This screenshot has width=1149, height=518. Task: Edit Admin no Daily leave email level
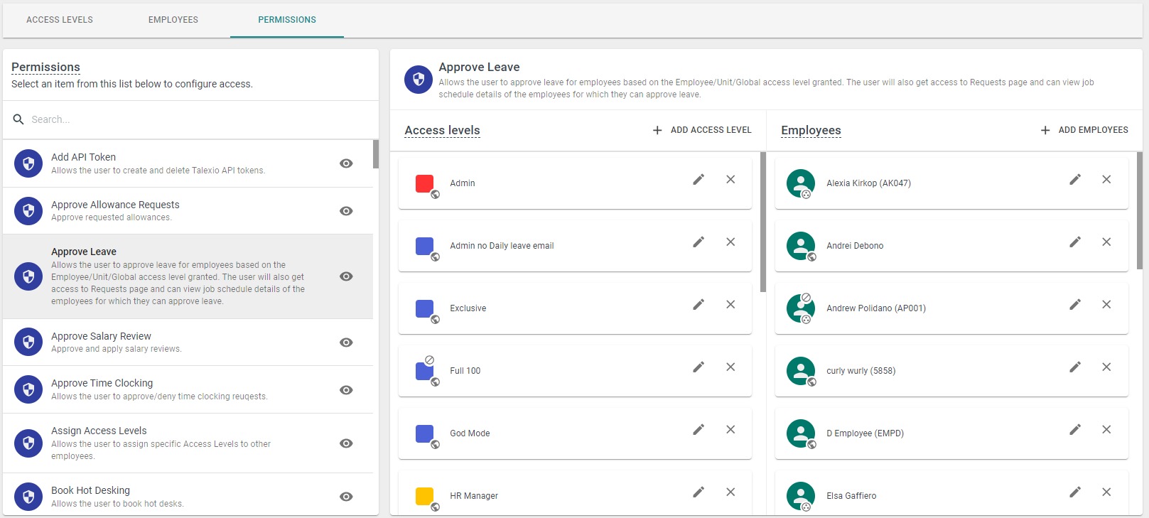(698, 242)
